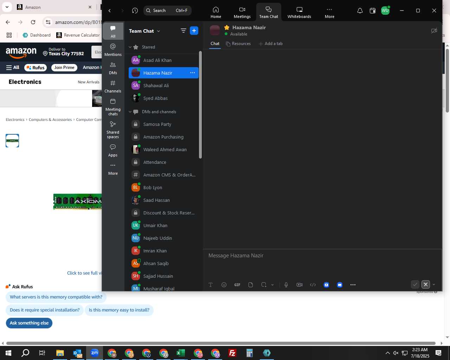Open emoji picker in message composer
Image resolution: width=450 pixels, height=360 pixels.
tap(224, 285)
